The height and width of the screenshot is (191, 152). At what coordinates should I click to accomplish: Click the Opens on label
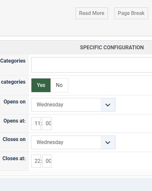click(15, 101)
